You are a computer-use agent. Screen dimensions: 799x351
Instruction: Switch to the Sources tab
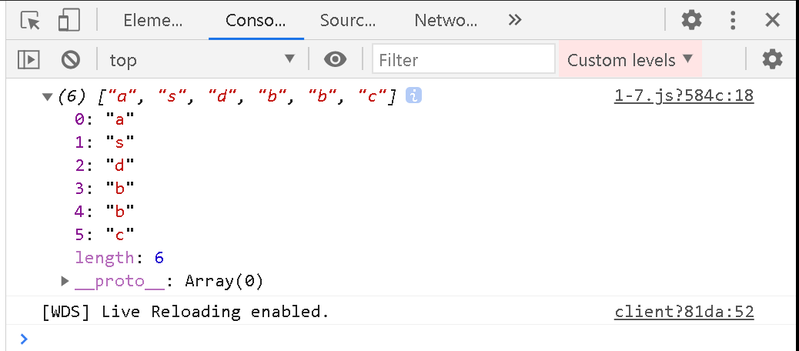347,20
